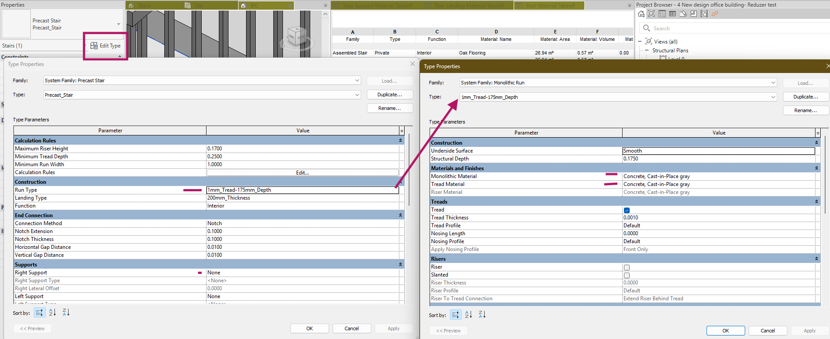Viewport: 830px width, 339px height.
Task: Click the orange chain link icon in Project Browser
Action: (x=715, y=14)
